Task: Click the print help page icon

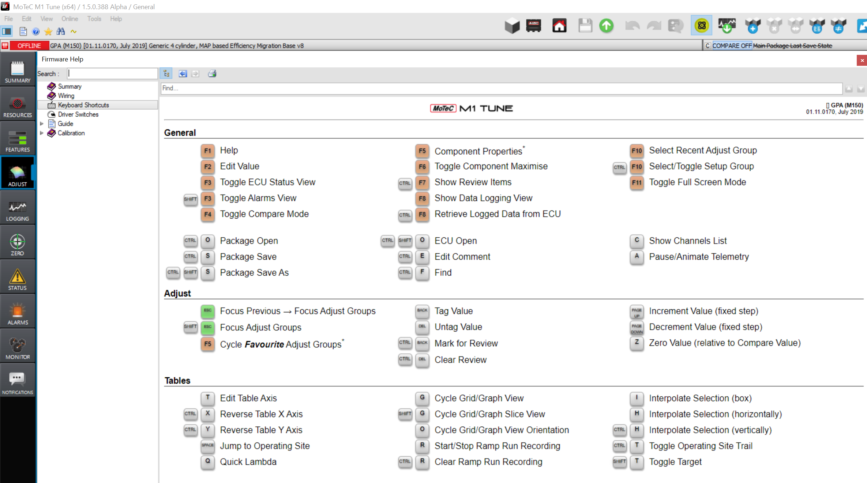Action: point(212,74)
